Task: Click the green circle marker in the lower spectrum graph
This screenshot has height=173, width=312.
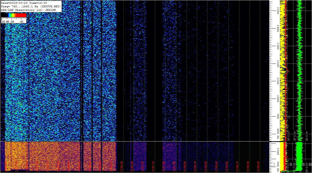Action: tap(288, 161)
